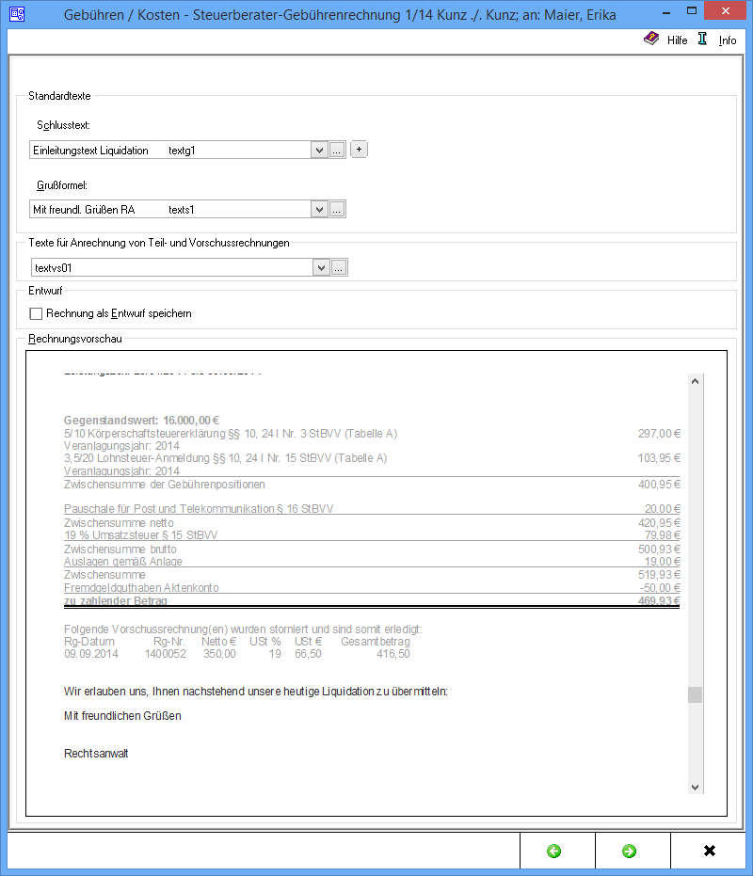Click Zwischensumme brutto amount 500,93 €

coord(659,549)
